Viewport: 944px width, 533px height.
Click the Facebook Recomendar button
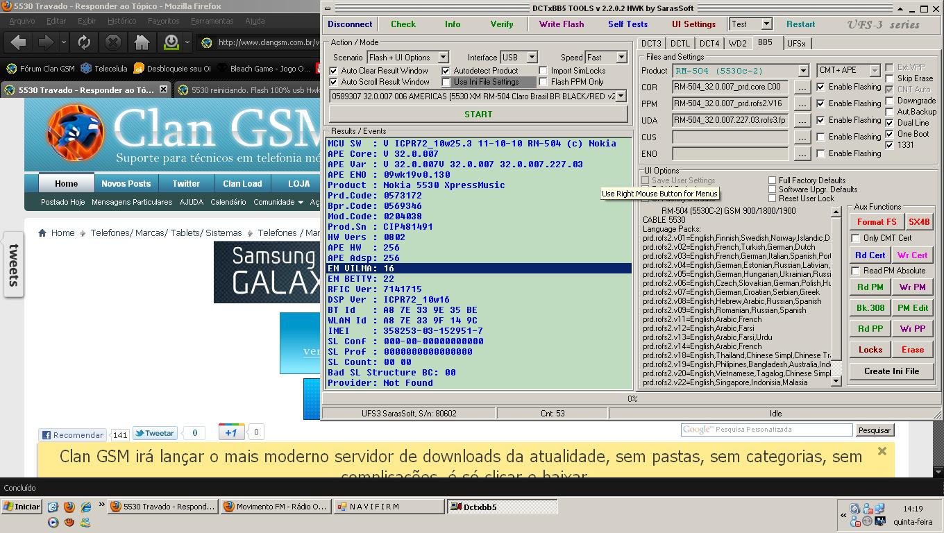tap(72, 435)
